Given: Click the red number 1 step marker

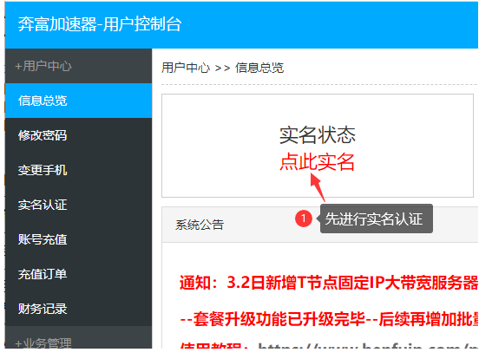Looking at the screenshot, I should (x=304, y=219).
